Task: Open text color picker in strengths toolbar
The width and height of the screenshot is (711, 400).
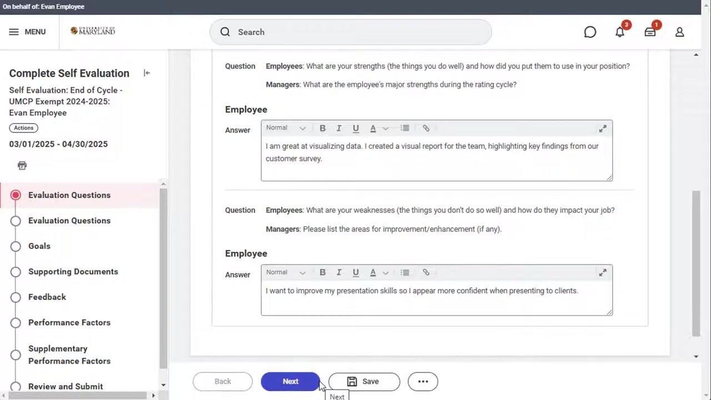Action: (x=379, y=128)
